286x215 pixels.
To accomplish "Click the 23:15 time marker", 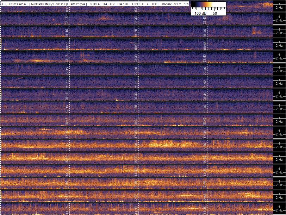I will 67,58.
